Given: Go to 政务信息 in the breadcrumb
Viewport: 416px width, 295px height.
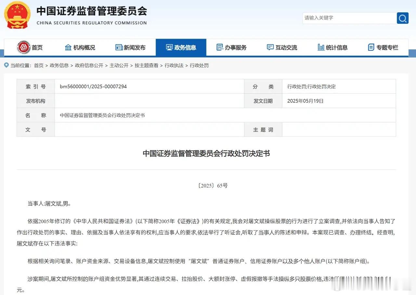Looking at the screenshot, I should [59, 65].
